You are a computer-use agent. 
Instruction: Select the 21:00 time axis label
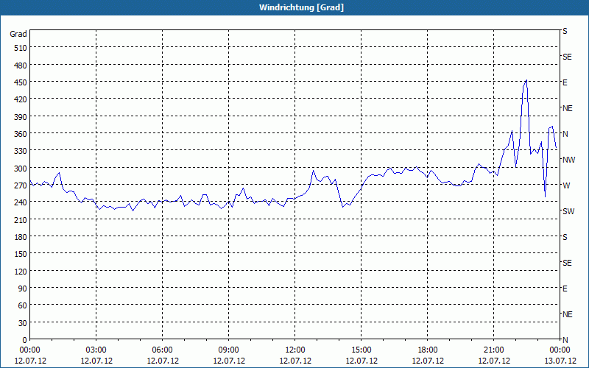coord(493,350)
